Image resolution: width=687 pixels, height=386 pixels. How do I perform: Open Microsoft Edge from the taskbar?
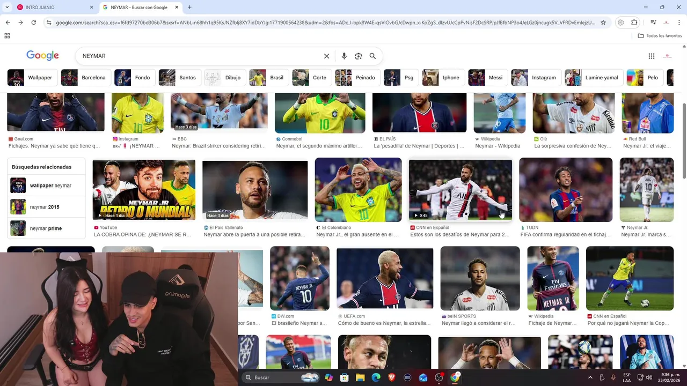click(x=376, y=377)
